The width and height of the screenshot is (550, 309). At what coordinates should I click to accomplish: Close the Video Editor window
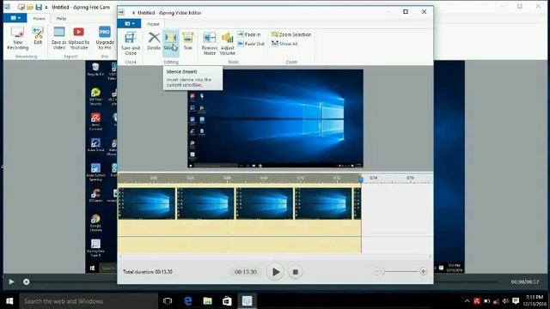(x=424, y=11)
